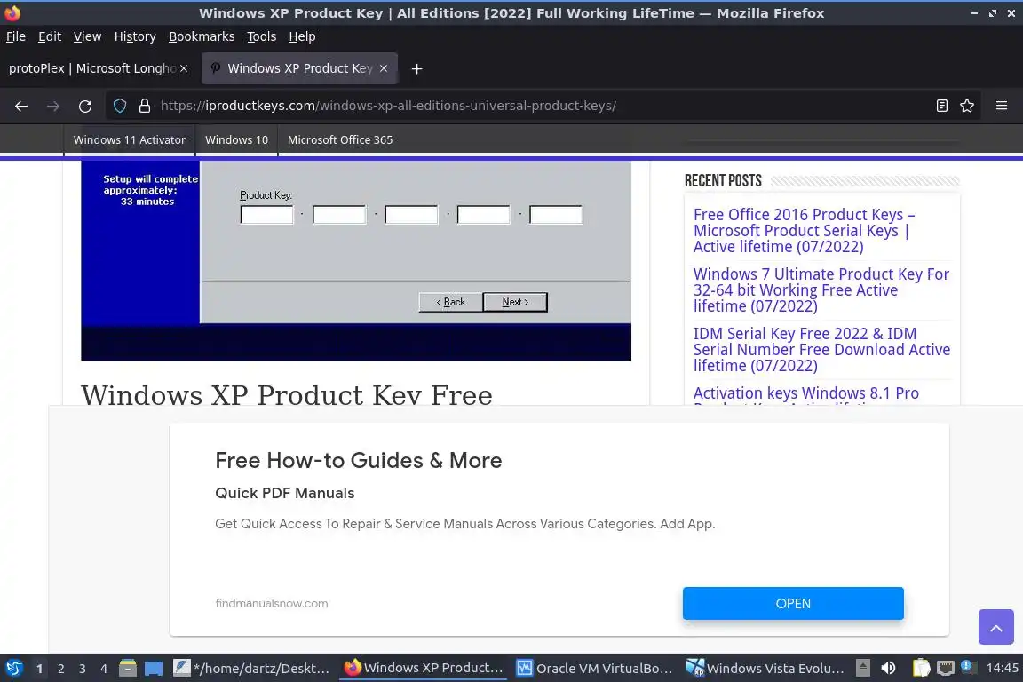Open Microsoft Office 365 nav link
The height and width of the screenshot is (682, 1023).
[x=340, y=139]
